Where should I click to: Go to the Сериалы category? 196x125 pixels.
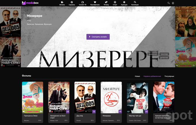(71, 3)
